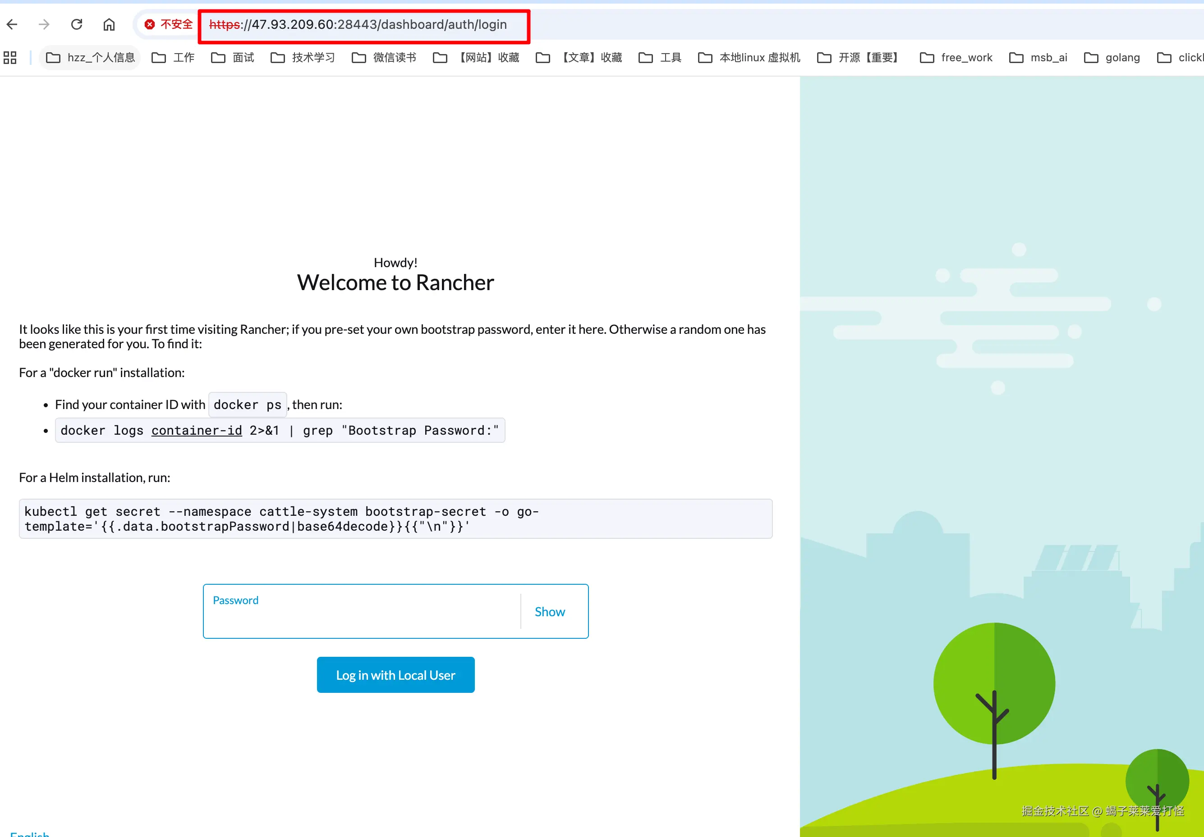1204x837 pixels.
Task: Open the 面试 bookmark folder
Action: click(x=233, y=58)
